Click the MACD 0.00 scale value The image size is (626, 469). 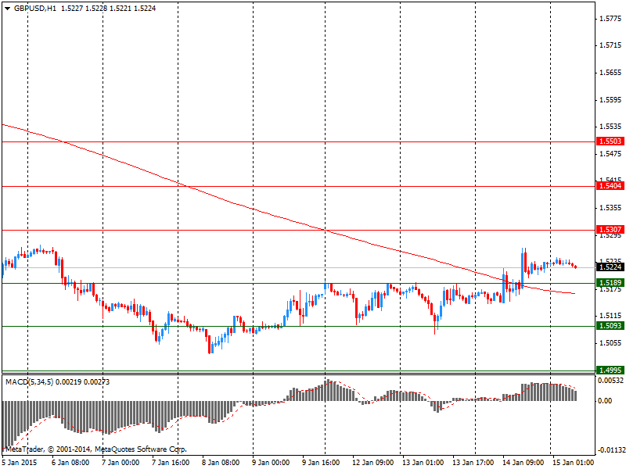(606, 401)
